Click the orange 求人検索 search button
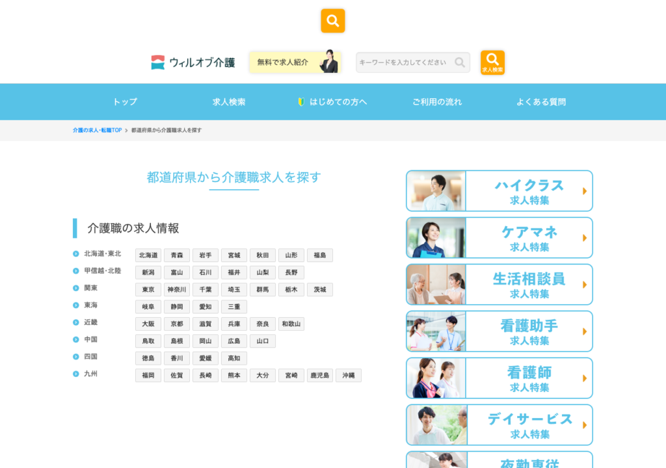This screenshot has width=666, height=468. click(492, 62)
